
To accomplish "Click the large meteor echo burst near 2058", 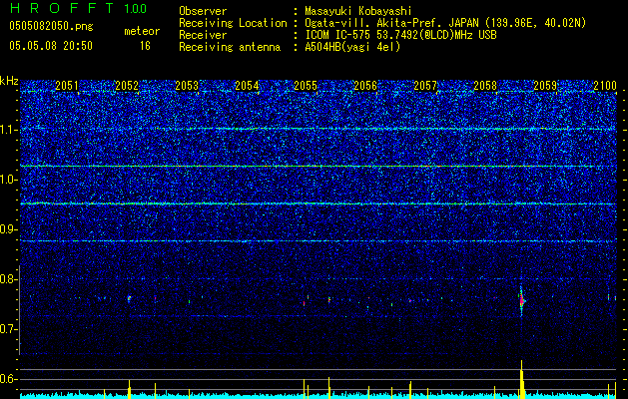I will [521, 301].
